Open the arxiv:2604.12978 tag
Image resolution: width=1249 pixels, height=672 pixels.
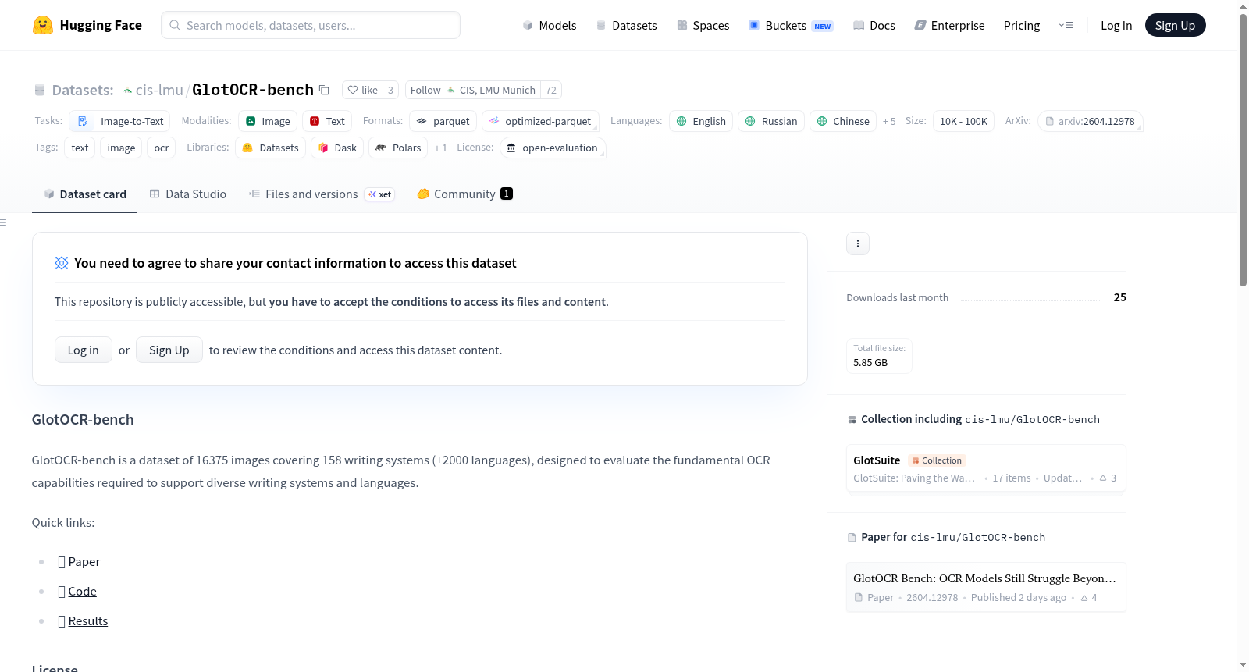click(1091, 121)
